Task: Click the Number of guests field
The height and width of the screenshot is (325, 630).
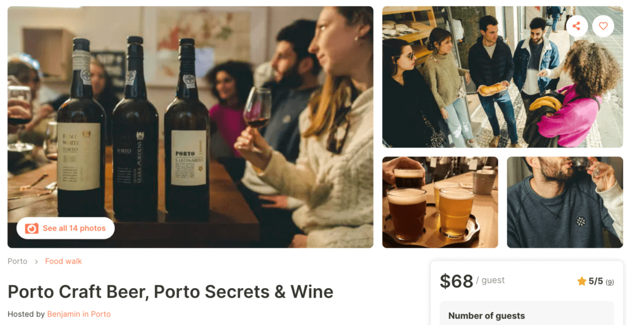Action: pyautogui.click(x=527, y=313)
